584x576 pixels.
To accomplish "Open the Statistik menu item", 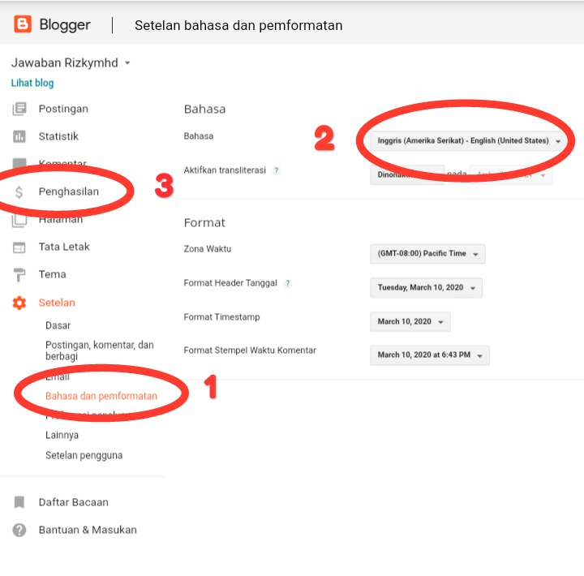I will point(58,136).
